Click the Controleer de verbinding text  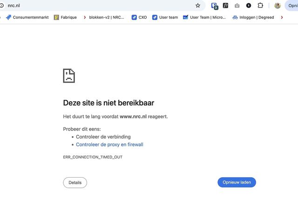click(x=103, y=137)
